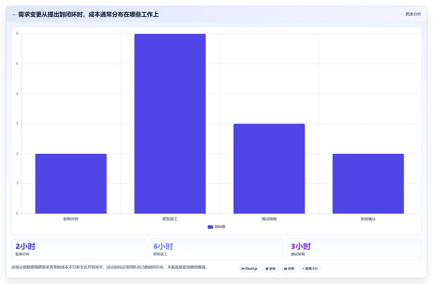Toggle the 指标值 legend color box
This screenshot has width=433, height=284.
(210, 227)
